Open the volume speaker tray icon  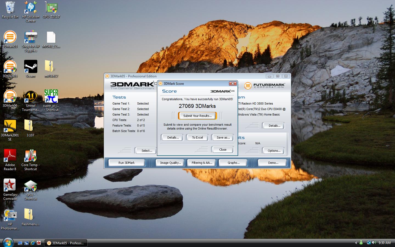(x=374, y=243)
